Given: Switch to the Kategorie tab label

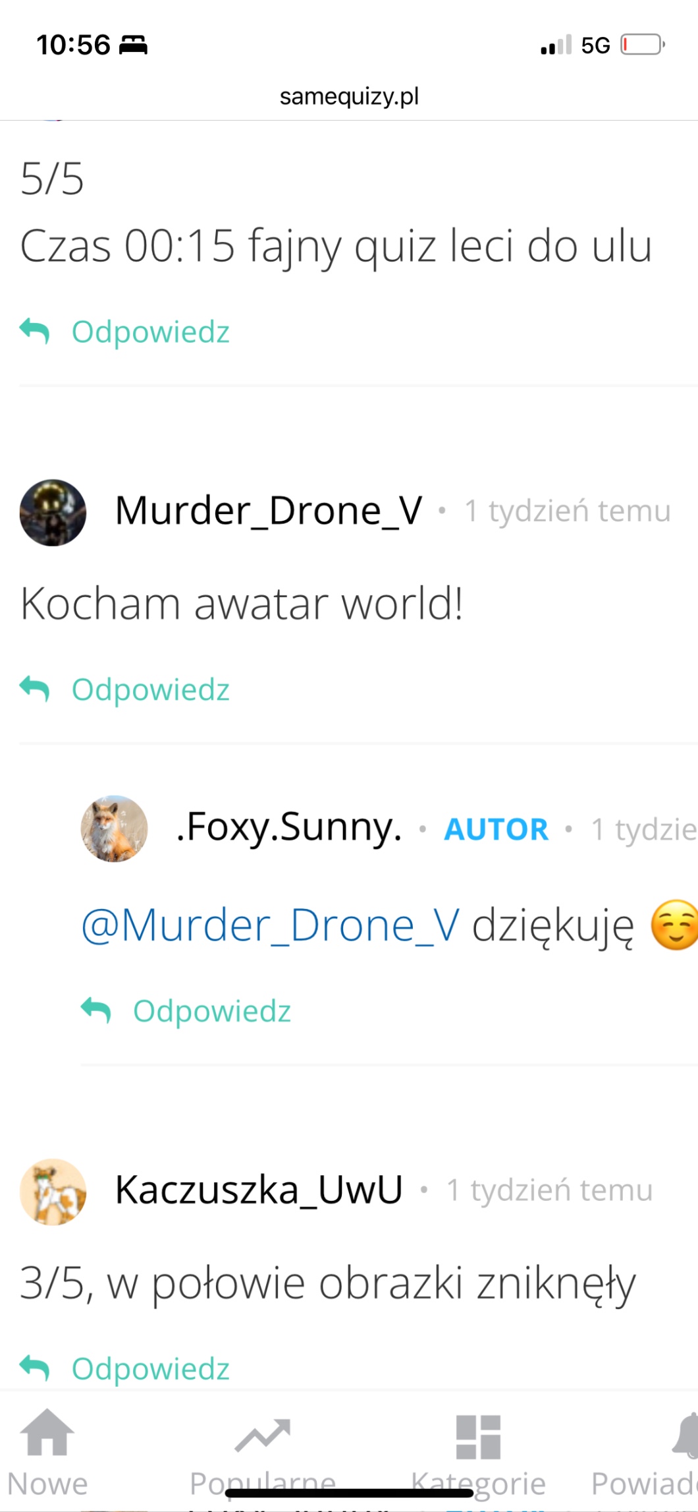Looking at the screenshot, I should click(x=478, y=1484).
